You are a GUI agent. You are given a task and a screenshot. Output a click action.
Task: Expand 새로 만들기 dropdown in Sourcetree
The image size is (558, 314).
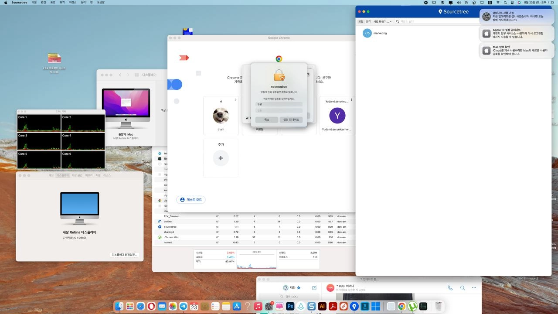(x=382, y=21)
